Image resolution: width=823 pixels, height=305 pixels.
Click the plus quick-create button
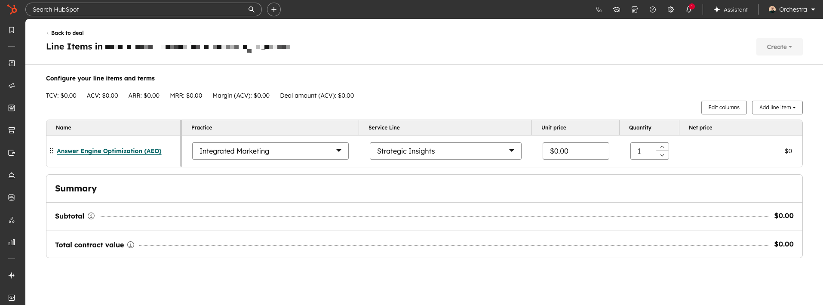[x=273, y=9]
